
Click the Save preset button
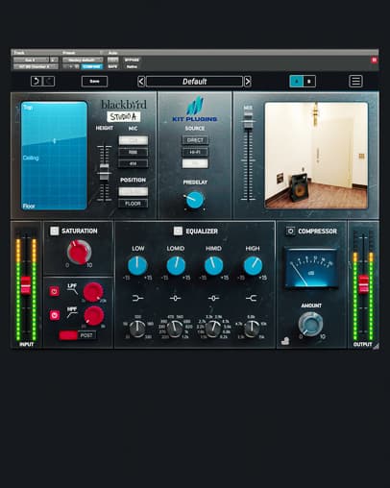pos(94,82)
